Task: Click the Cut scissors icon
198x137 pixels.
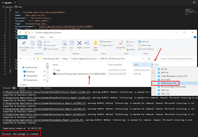Action: pyautogui.click(x=45, y=42)
